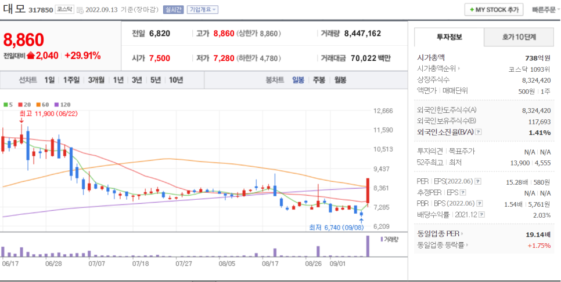Expand the 기업개요 dropdown
The height and width of the screenshot is (282, 561).
point(203,10)
